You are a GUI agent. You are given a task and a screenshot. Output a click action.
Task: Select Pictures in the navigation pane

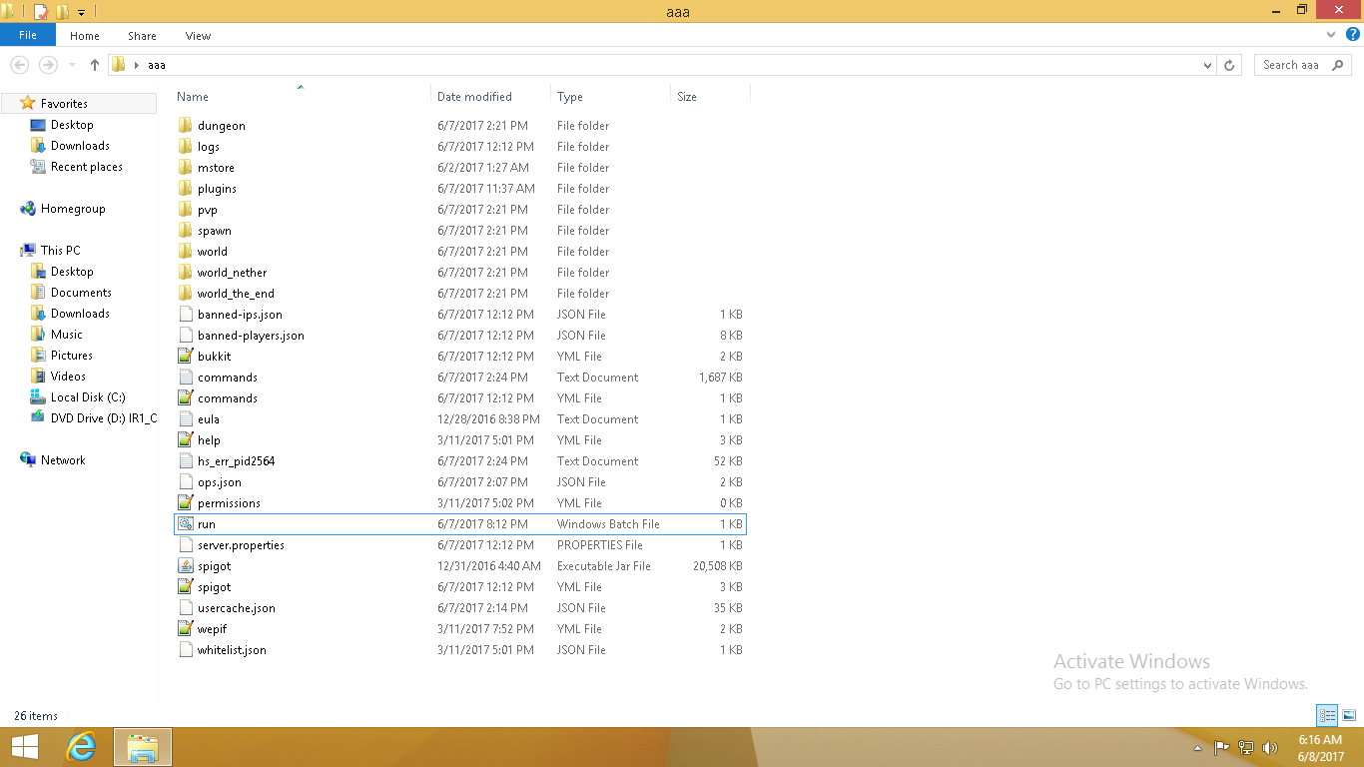[72, 356]
